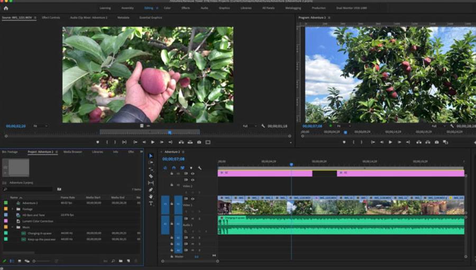476x270 pixels.
Task: Click the project search field
Action: tap(28, 189)
